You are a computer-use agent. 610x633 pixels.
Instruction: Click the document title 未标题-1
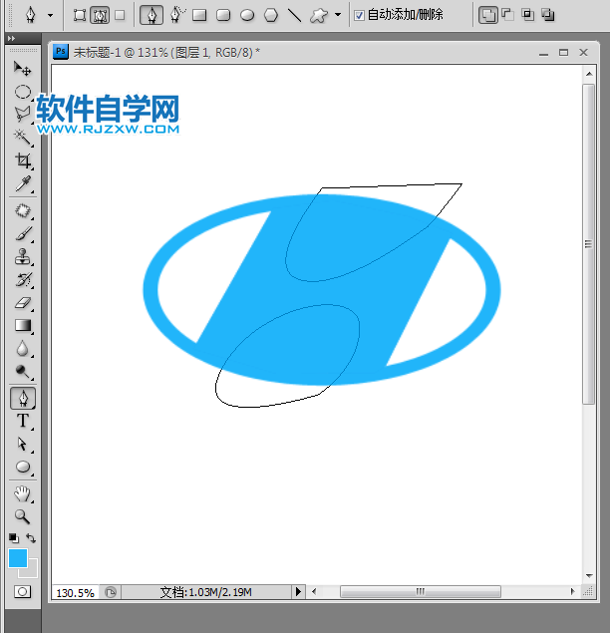pos(97,53)
